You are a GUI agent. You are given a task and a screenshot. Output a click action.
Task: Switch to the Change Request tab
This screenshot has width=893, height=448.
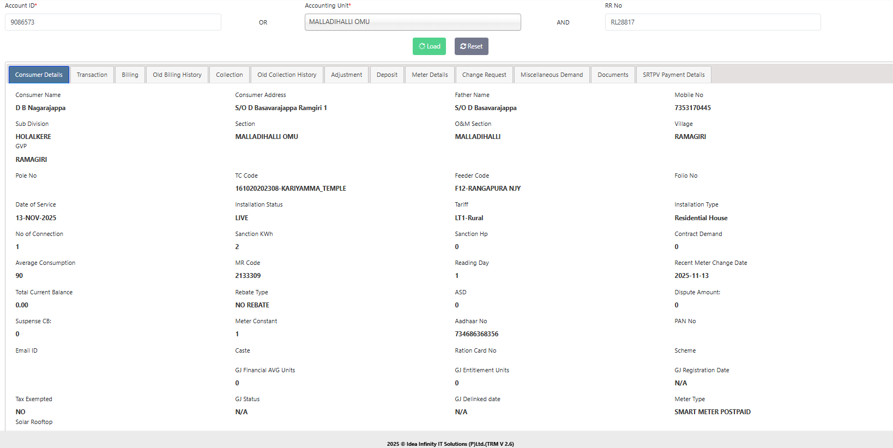[x=484, y=75]
